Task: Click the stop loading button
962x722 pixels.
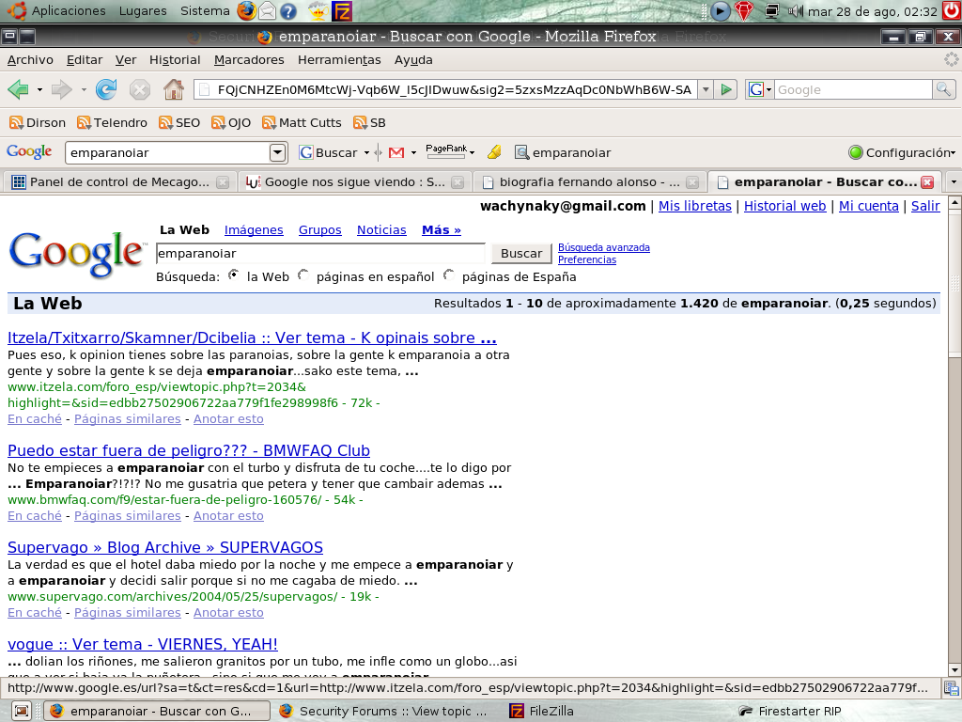Action: click(140, 89)
